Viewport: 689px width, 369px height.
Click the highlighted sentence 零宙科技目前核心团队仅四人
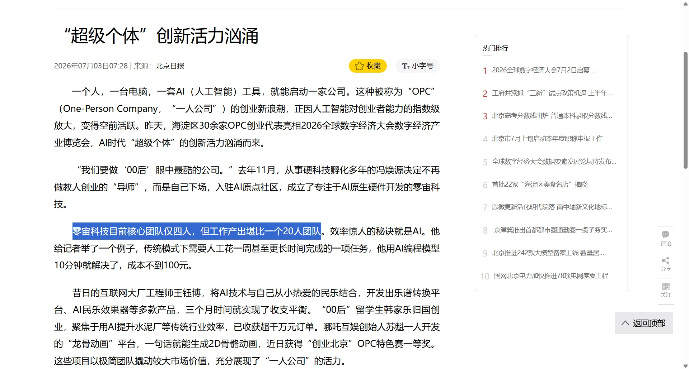[197, 231]
